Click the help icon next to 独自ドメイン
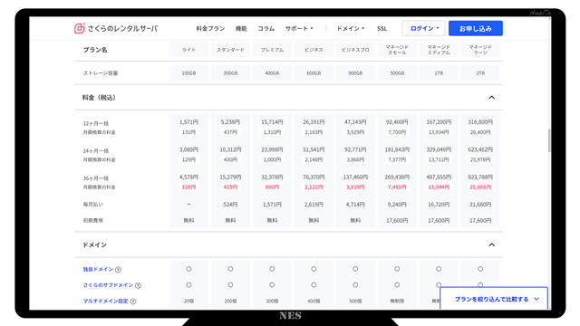 click(x=118, y=270)
